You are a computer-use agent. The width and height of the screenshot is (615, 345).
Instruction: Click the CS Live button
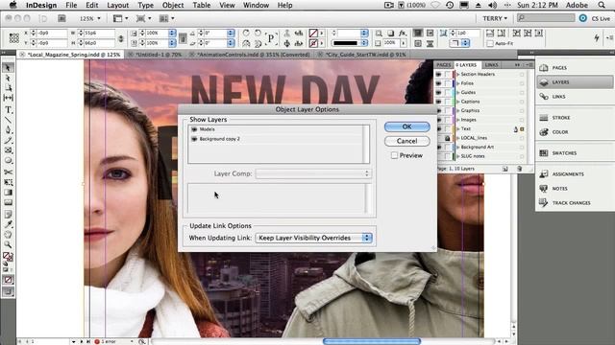(596, 18)
